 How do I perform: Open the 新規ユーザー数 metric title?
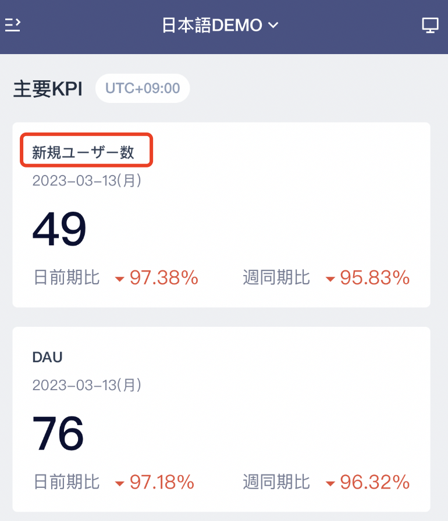pos(83,152)
